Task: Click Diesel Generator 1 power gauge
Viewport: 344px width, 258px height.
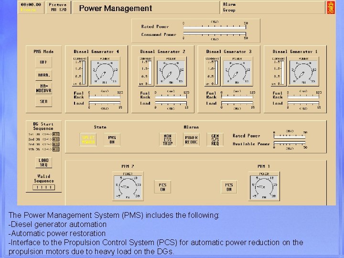Action: point(304,71)
